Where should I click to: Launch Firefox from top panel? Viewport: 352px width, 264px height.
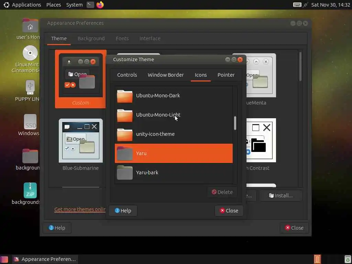click(x=100, y=5)
